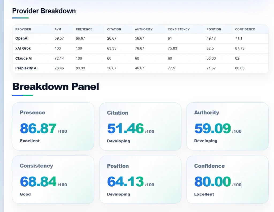Image resolution: width=274 pixels, height=212 pixels.
Task: Click OpenAI presence value 66.67
Action: tap(80, 38)
